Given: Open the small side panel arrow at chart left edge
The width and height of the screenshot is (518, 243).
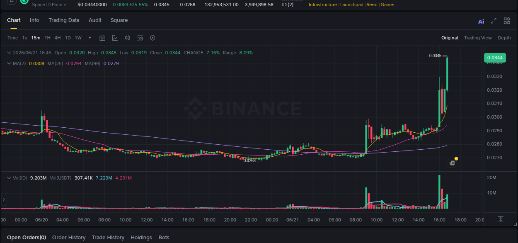Looking at the screenshot, I should [x=4, y=200].
